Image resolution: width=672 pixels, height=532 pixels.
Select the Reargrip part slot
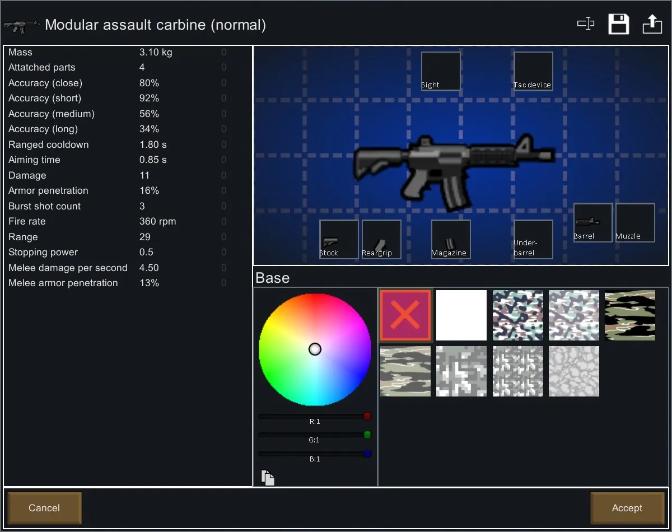[381, 239]
